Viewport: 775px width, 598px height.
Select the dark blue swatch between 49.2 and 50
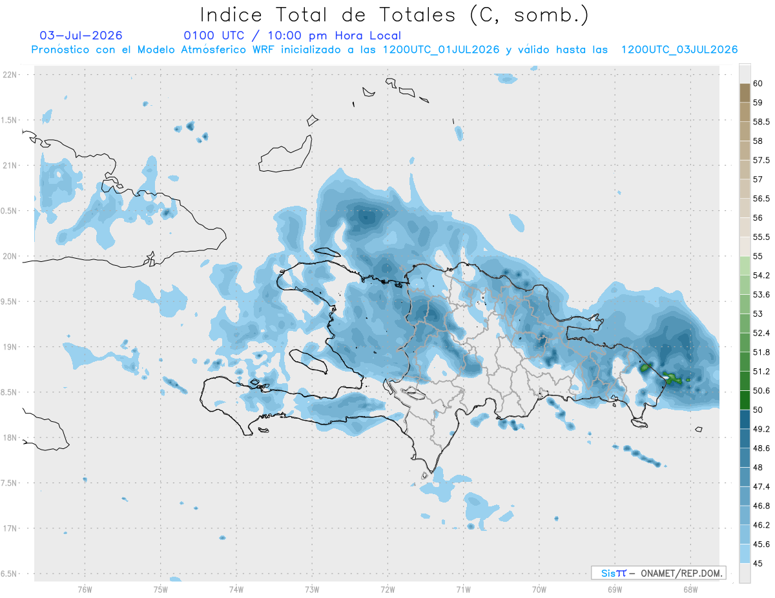pyautogui.click(x=745, y=419)
